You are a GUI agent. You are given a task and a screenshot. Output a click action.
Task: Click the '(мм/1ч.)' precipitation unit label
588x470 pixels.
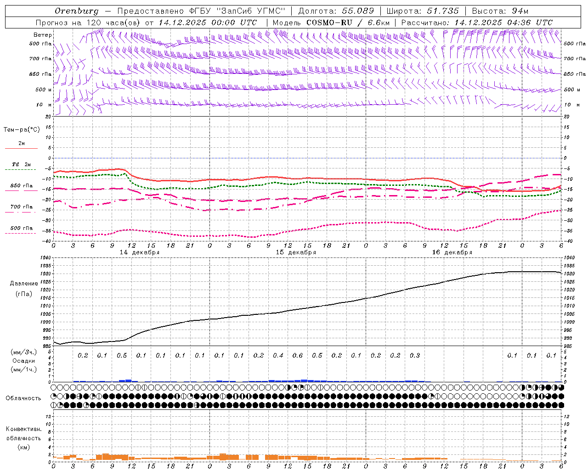coord(24,369)
